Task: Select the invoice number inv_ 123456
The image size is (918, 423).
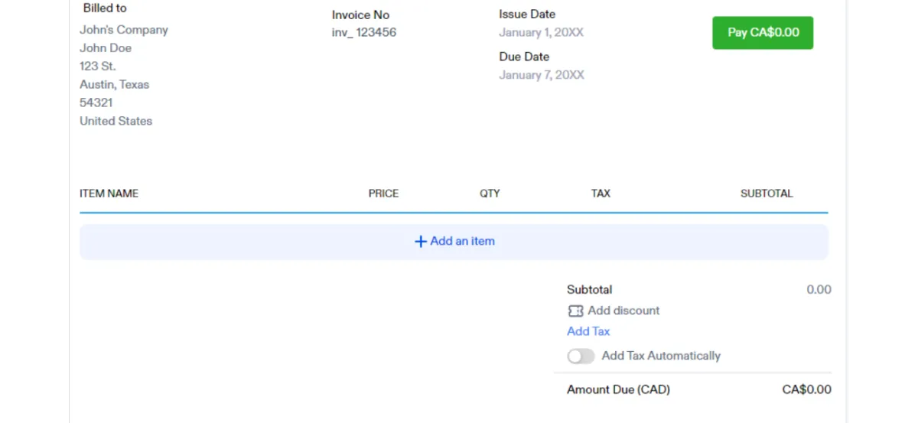Action: [x=364, y=33]
